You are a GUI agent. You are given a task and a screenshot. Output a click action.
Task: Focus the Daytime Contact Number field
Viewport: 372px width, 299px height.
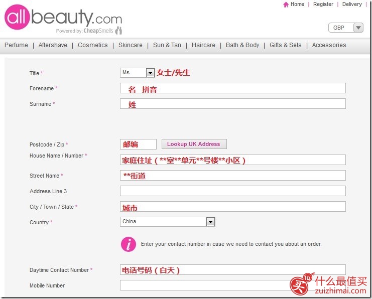[233, 270]
